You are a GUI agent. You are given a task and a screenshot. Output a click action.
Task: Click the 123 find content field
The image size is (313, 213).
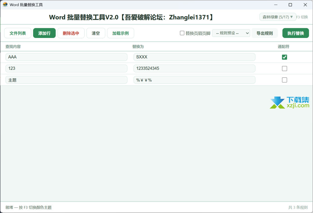click(x=66, y=68)
